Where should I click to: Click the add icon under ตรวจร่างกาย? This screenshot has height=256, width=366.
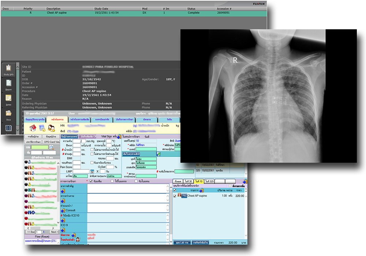click(63, 201)
